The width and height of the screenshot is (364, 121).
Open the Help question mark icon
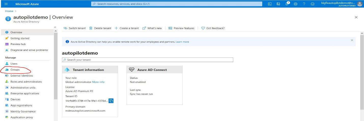click(304, 4)
